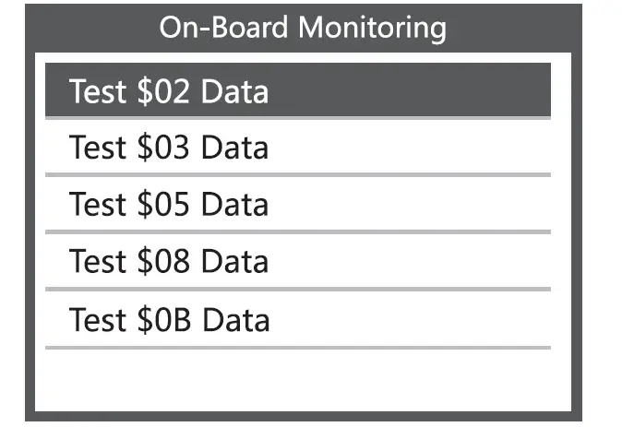The image size is (634, 427).
Task: Select the Test $02 Data entry
Action: pyautogui.click(x=297, y=90)
